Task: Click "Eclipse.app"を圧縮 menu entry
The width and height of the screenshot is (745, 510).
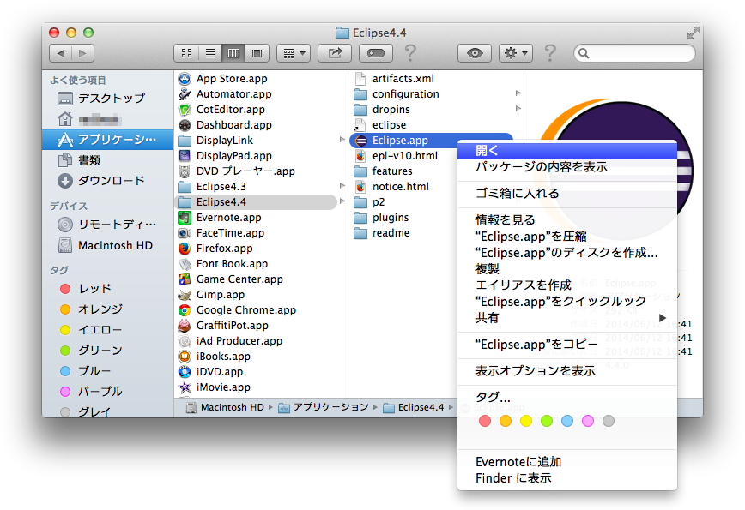Action: point(567,237)
